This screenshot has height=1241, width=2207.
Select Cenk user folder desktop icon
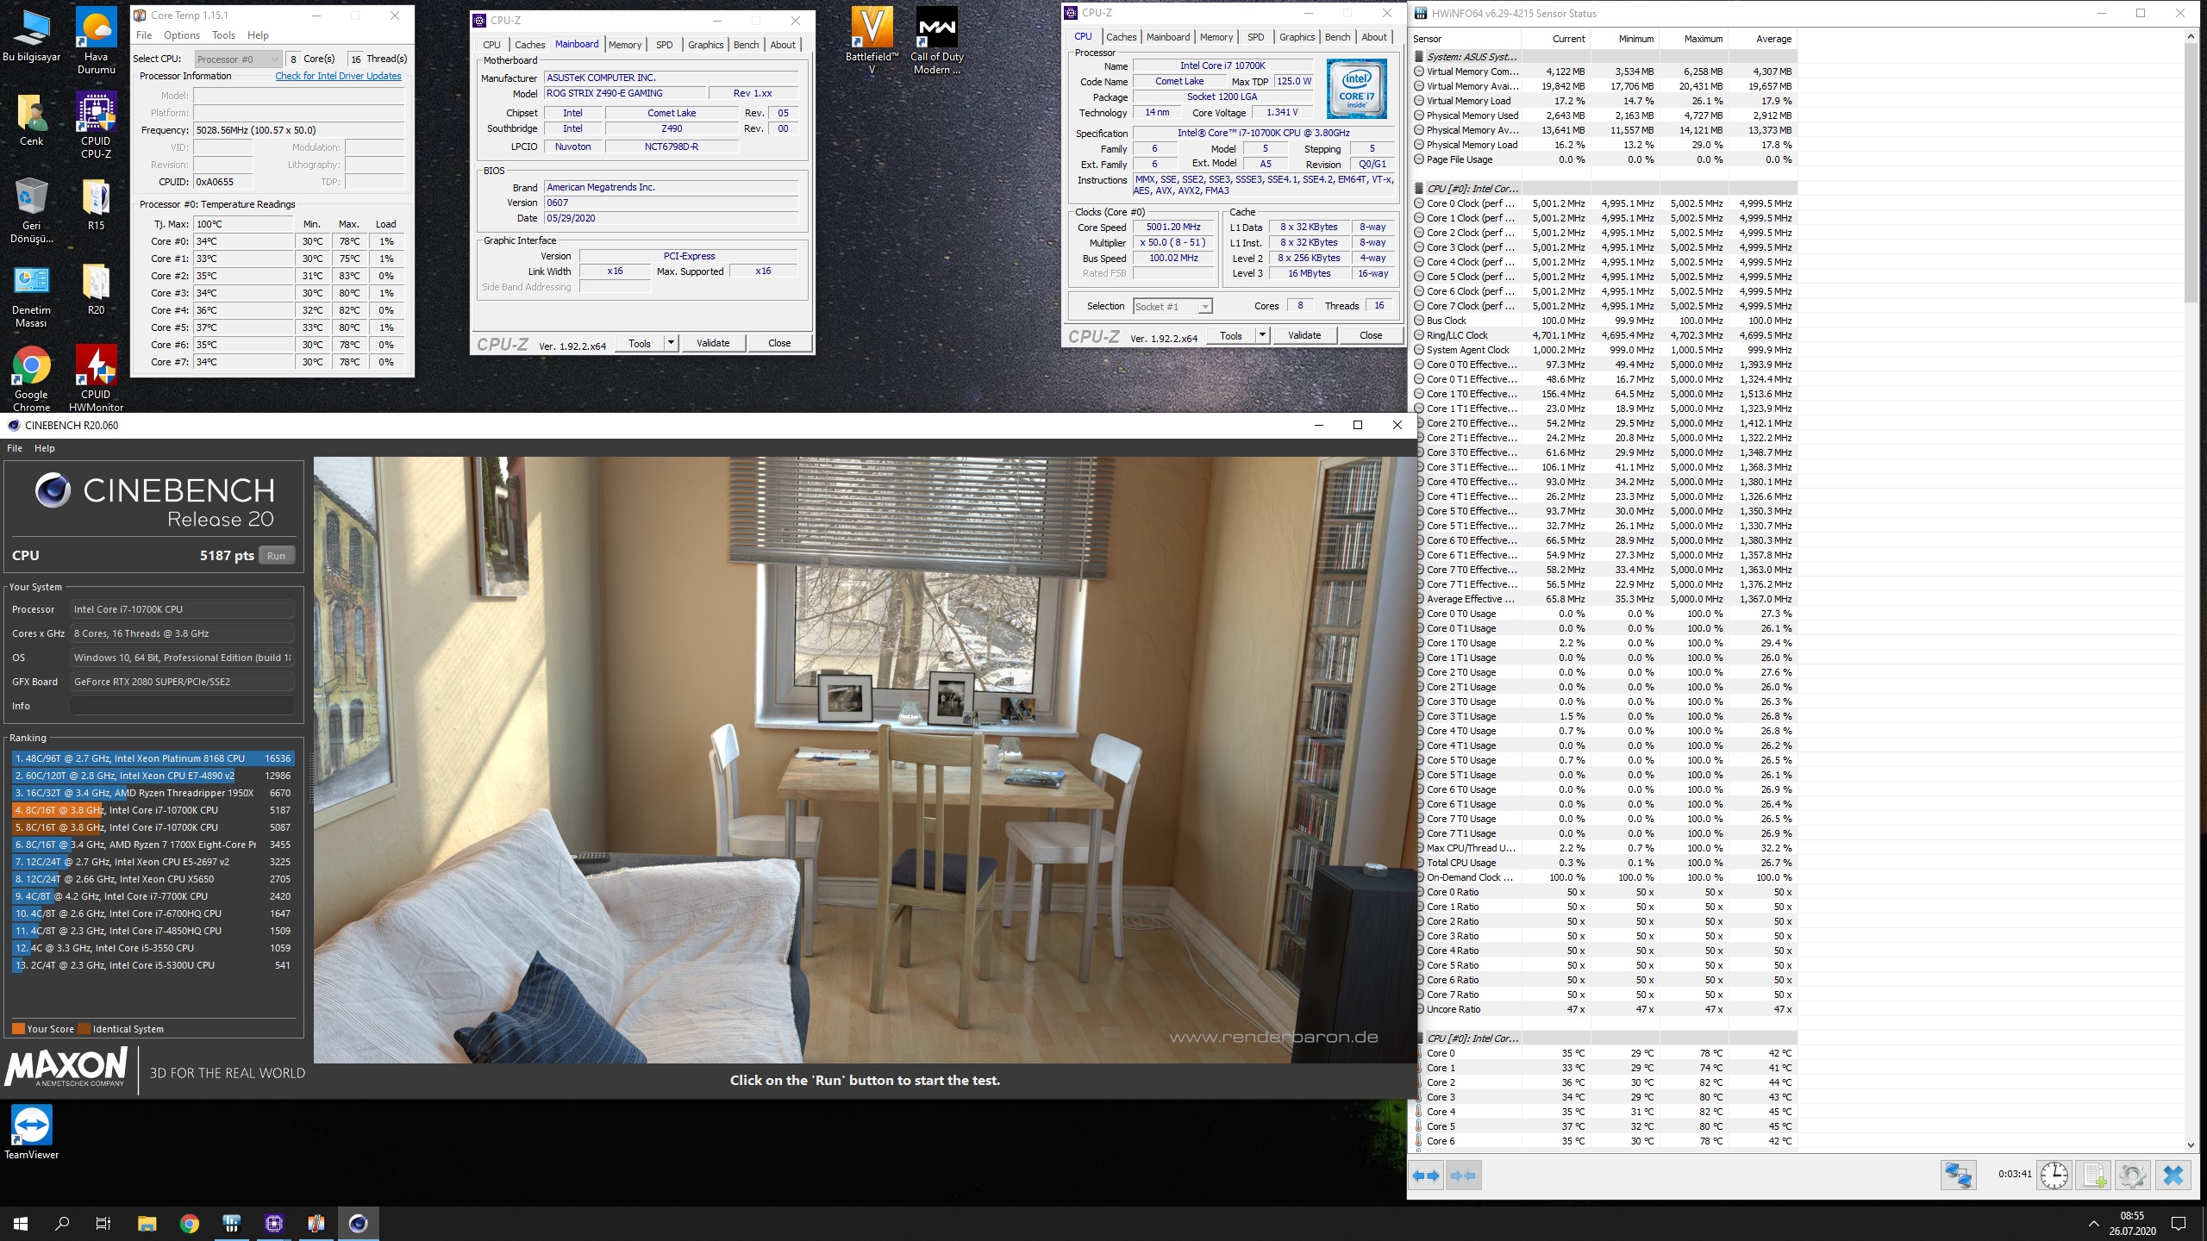point(32,120)
